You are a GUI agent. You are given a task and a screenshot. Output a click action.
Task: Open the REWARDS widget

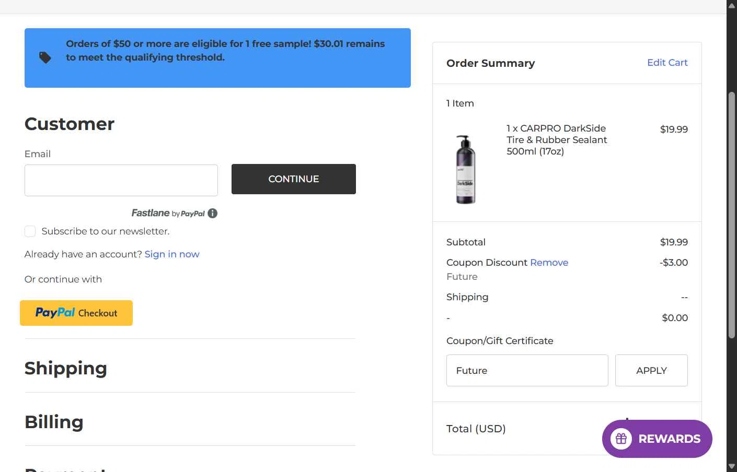pyautogui.click(x=657, y=439)
